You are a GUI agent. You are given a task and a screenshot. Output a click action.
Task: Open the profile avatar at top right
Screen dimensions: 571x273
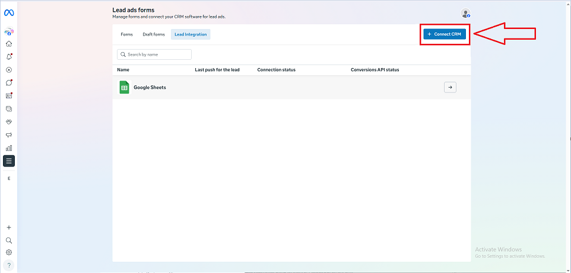(x=465, y=14)
